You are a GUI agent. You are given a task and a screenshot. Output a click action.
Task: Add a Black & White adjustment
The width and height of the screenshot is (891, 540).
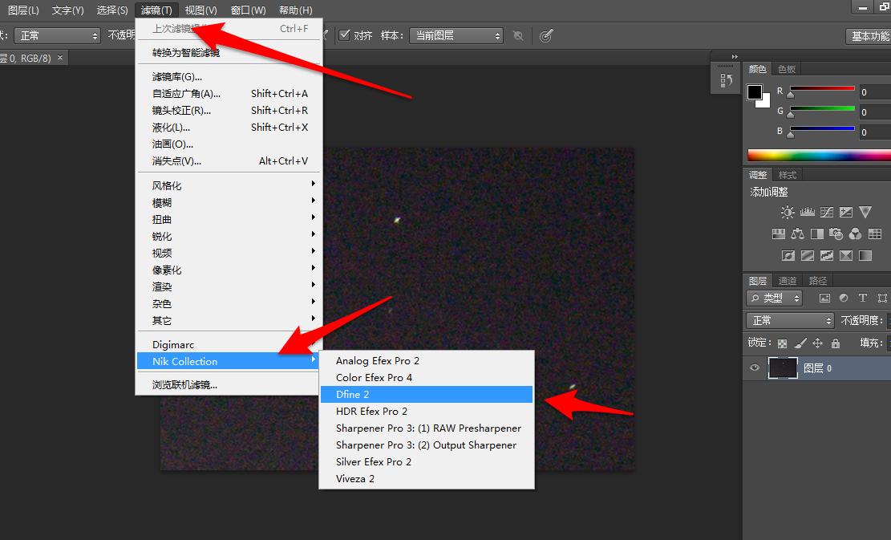[817, 233]
